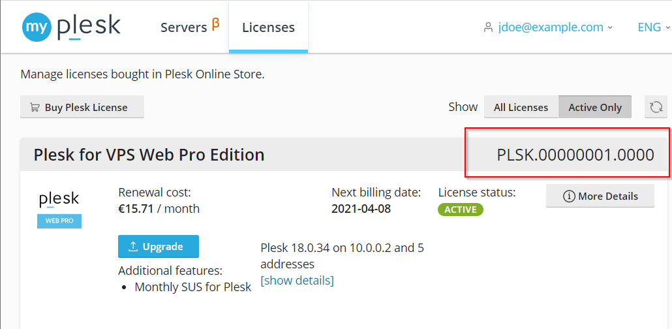
Task: Go to the Servers tab
Action: pyautogui.click(x=183, y=27)
